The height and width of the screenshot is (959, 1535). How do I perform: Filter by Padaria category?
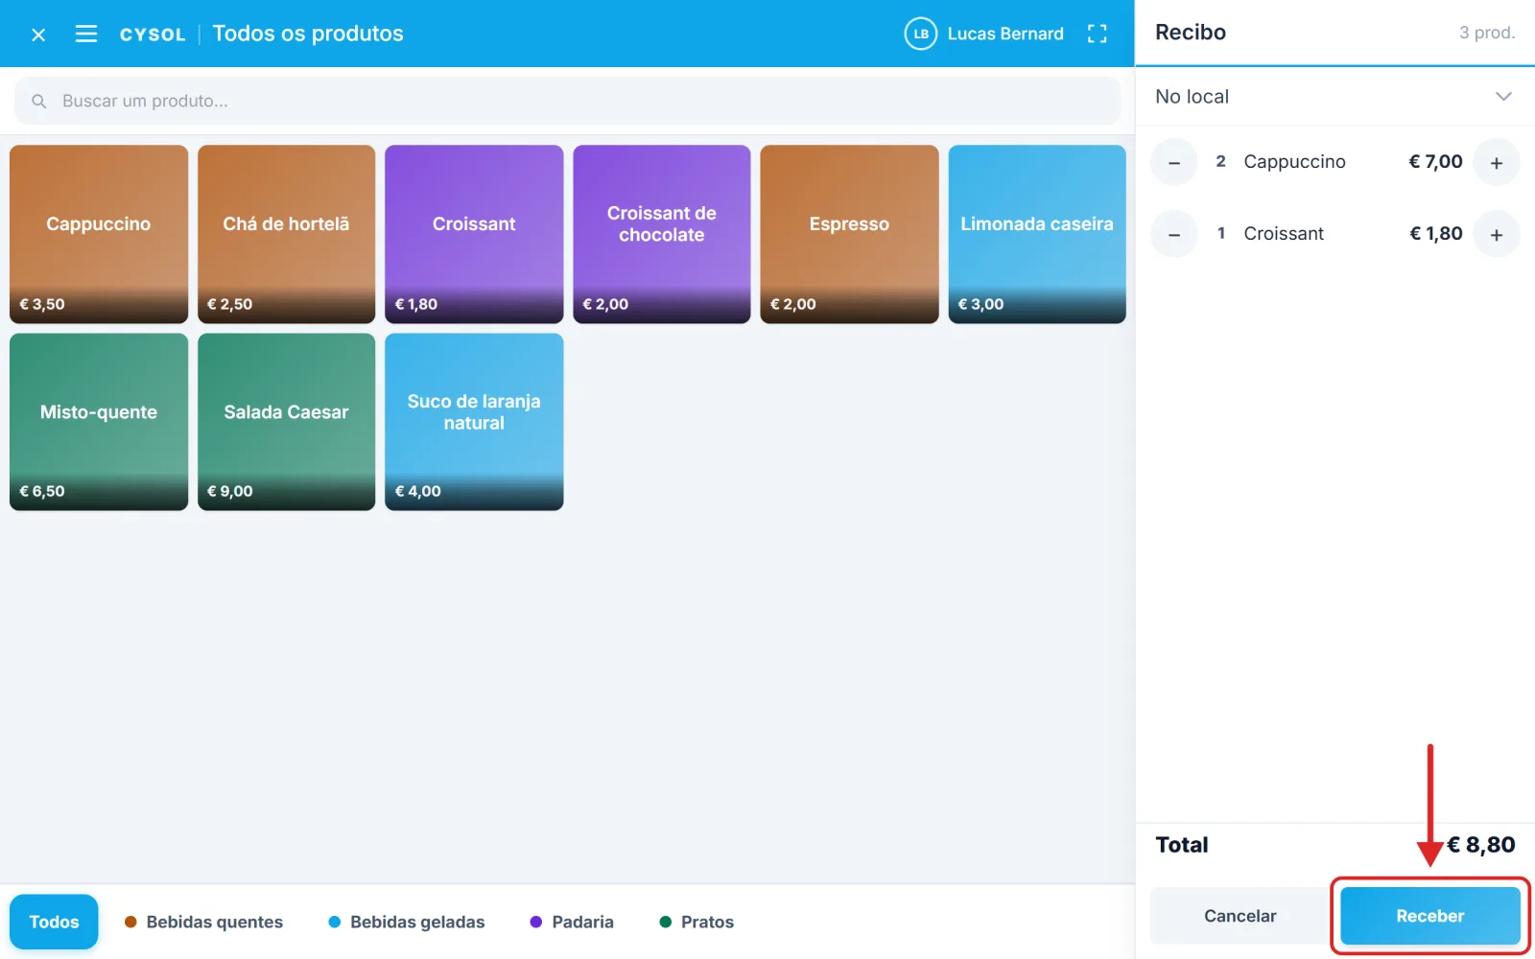(x=572, y=922)
